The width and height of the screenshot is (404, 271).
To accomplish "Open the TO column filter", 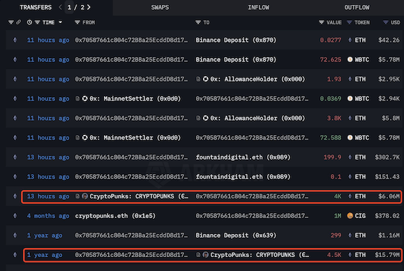I will point(198,22).
